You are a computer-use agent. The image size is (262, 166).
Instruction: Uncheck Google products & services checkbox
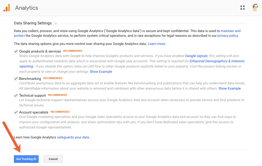(x=16, y=51)
